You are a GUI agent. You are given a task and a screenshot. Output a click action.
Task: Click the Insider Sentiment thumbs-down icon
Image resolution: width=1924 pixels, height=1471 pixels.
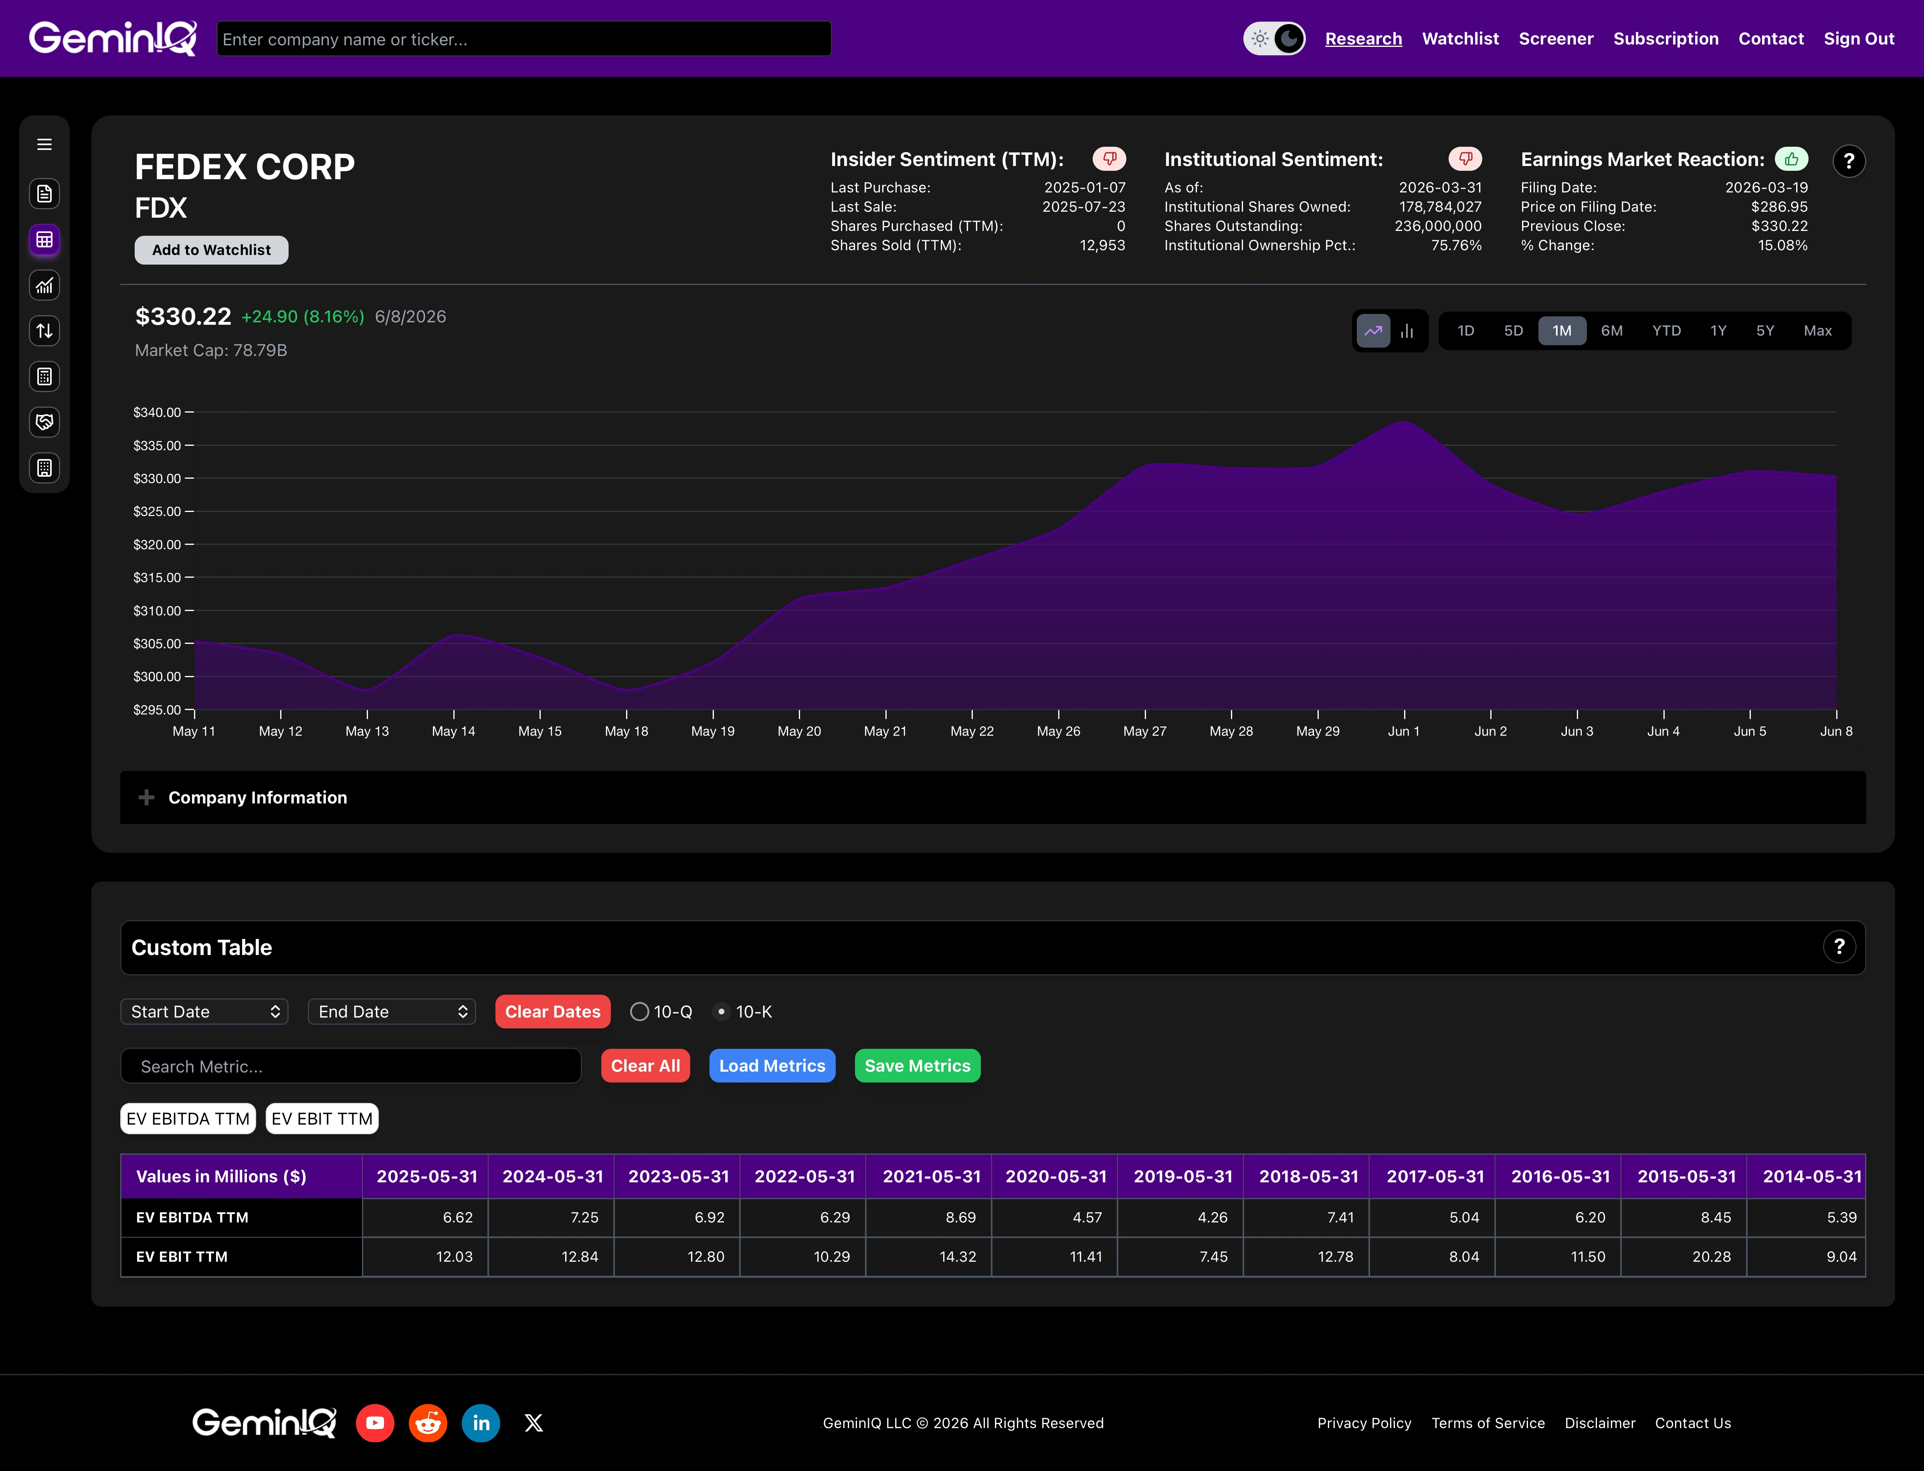[x=1109, y=158]
